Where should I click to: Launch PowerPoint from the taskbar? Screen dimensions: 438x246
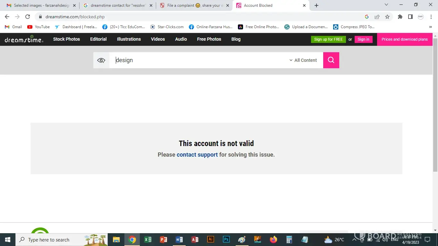pyautogui.click(x=164, y=240)
